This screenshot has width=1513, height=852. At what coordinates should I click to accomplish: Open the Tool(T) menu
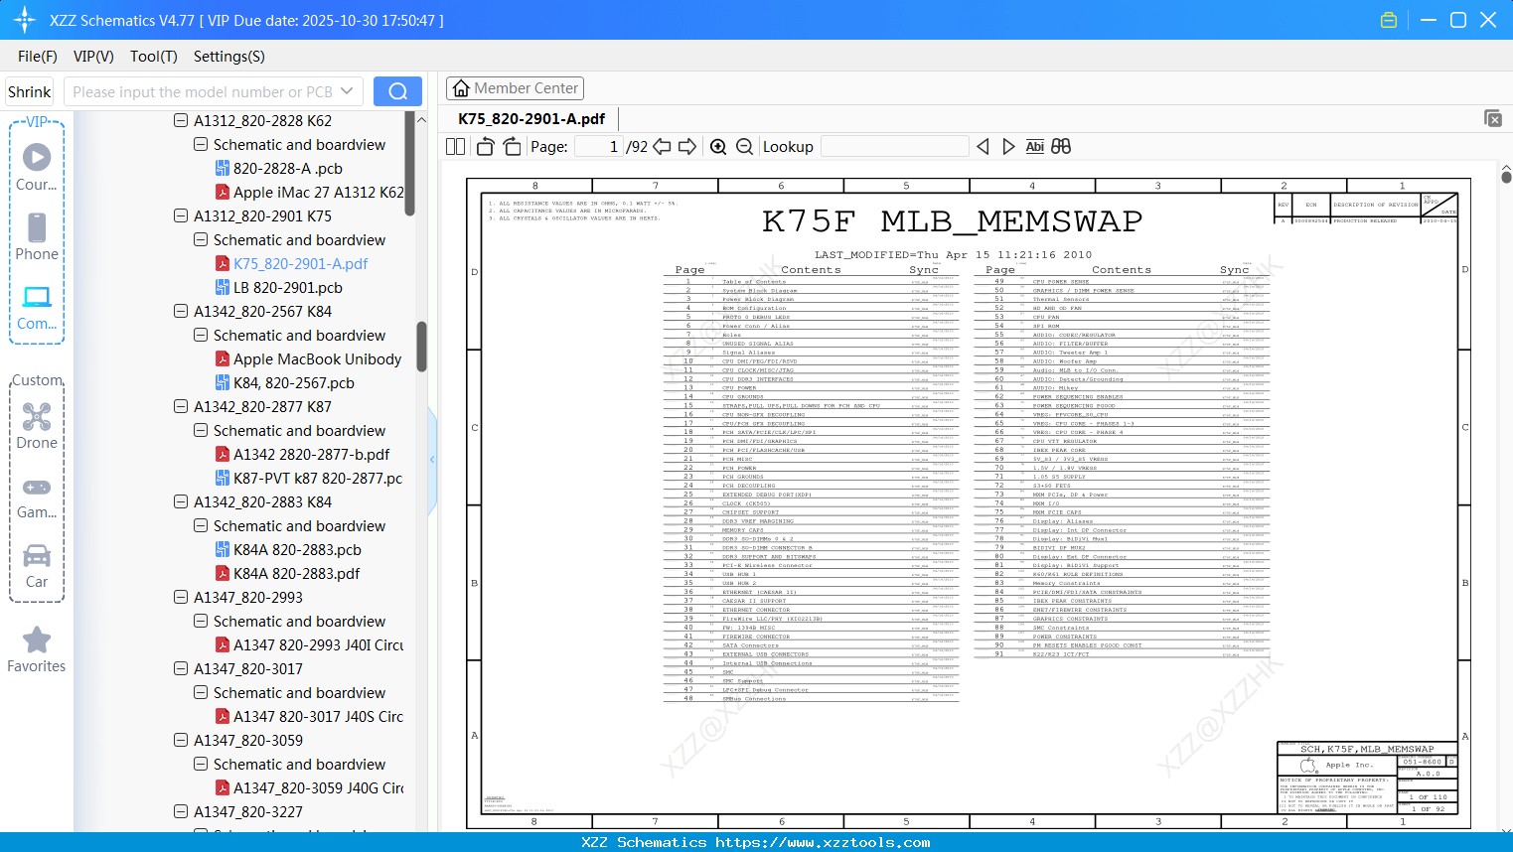point(154,57)
